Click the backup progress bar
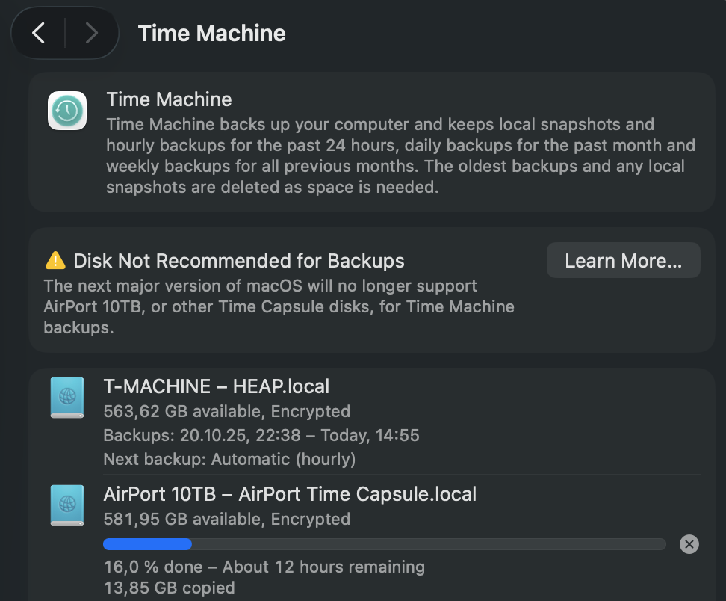 click(383, 544)
